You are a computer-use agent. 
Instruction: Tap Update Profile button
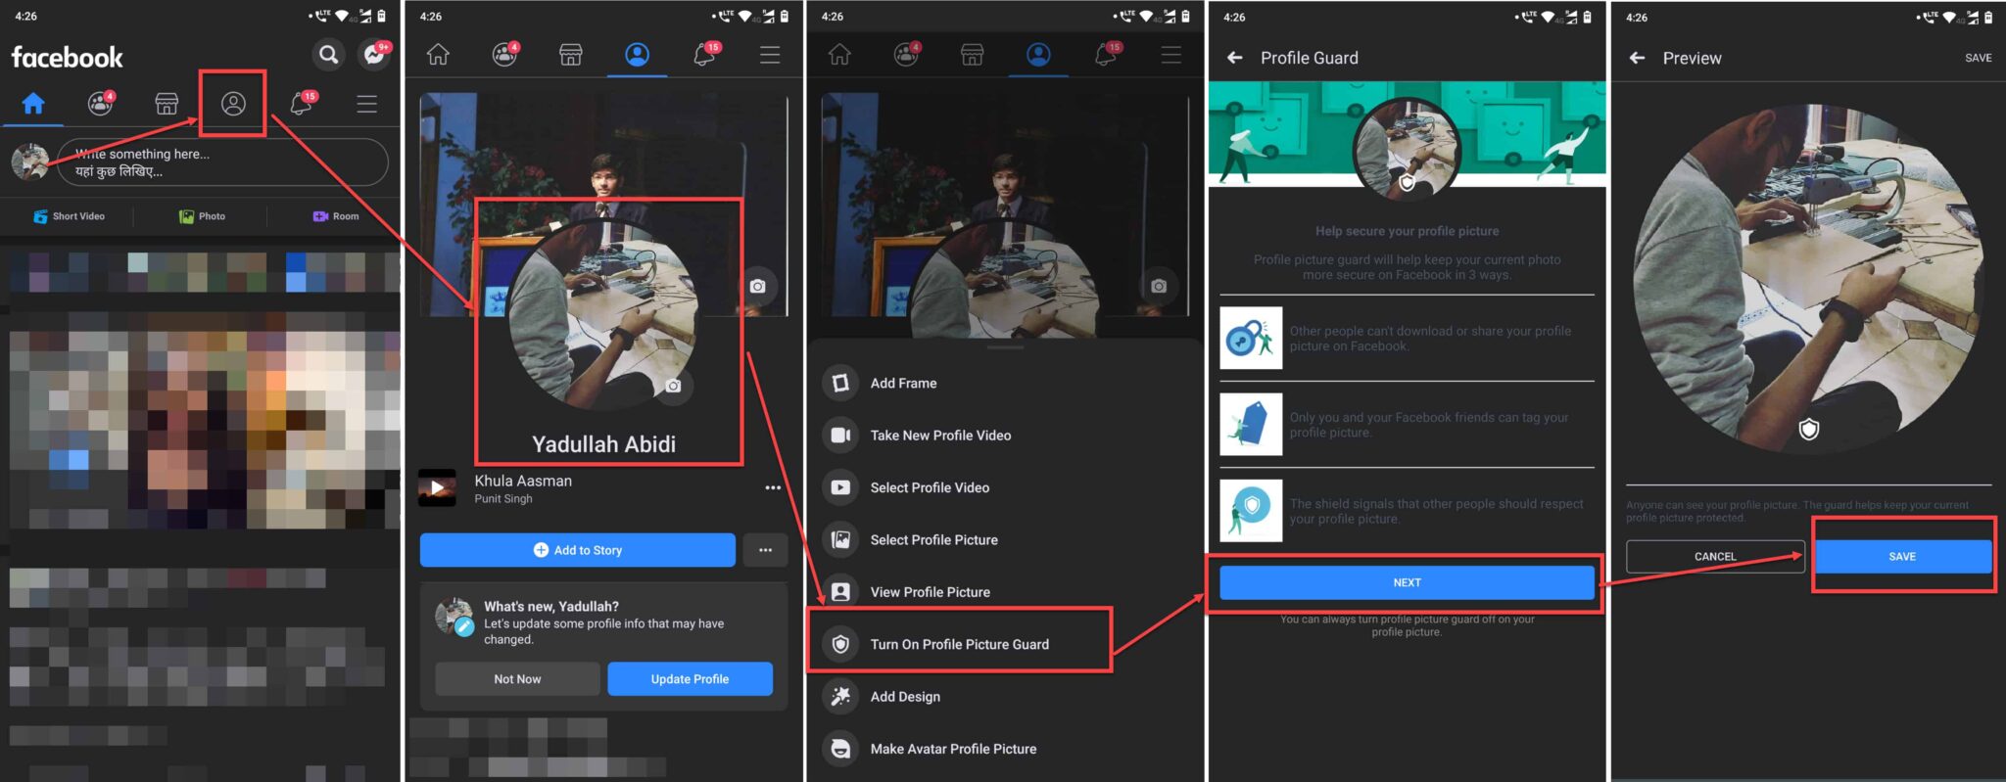690,679
